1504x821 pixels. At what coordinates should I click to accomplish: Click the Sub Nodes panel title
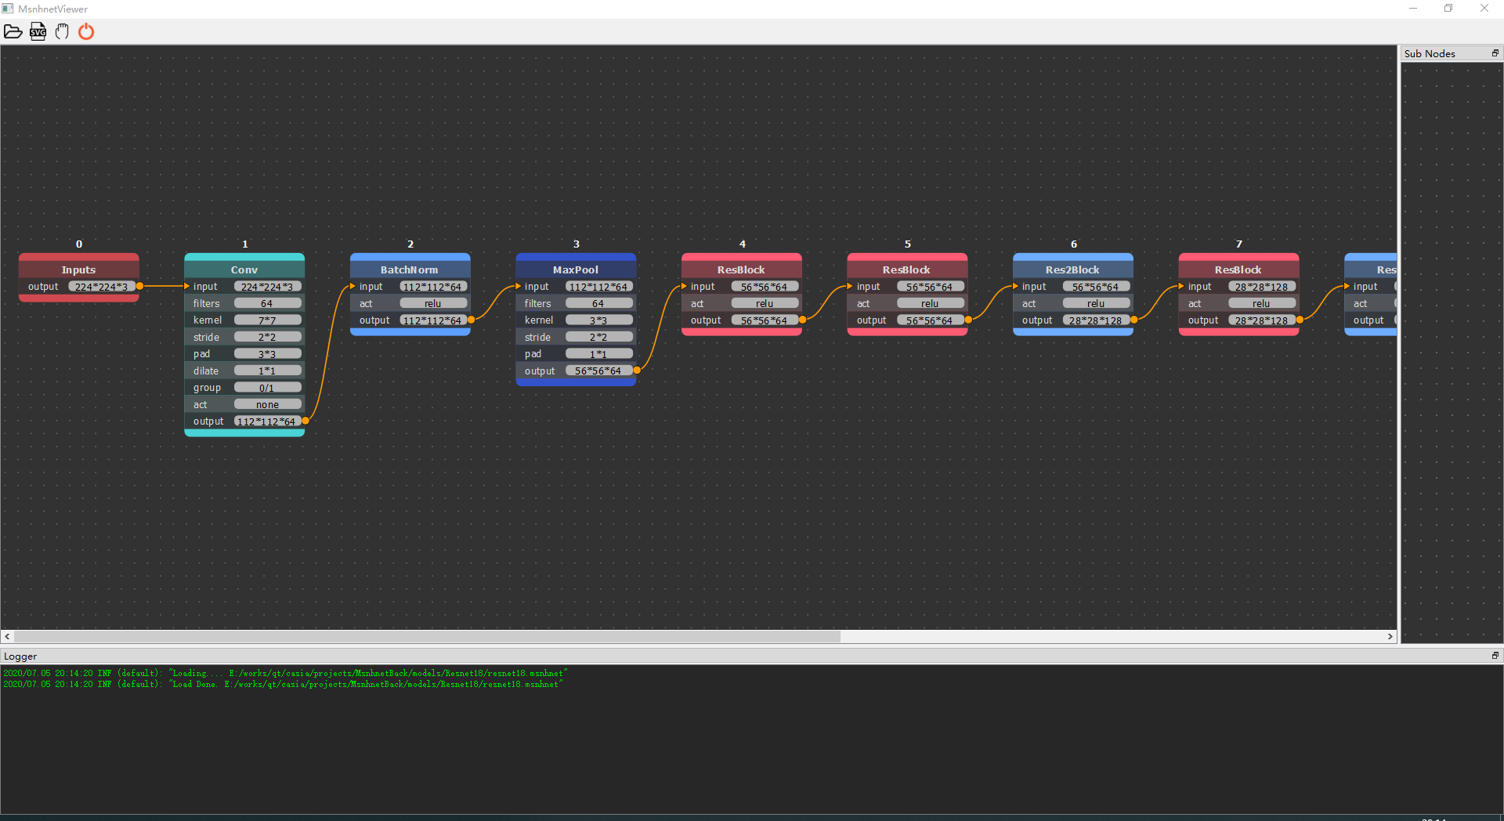pos(1430,53)
